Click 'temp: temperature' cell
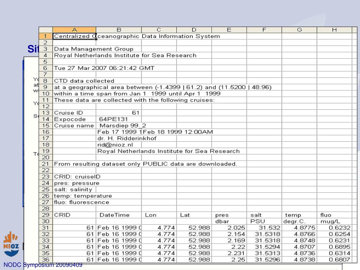 [83, 196]
